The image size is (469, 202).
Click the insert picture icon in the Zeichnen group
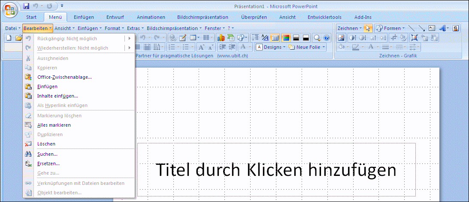[x=342, y=38]
